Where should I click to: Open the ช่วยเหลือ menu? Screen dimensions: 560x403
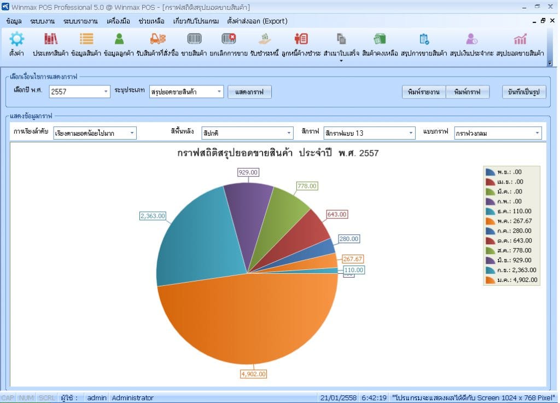pos(151,21)
